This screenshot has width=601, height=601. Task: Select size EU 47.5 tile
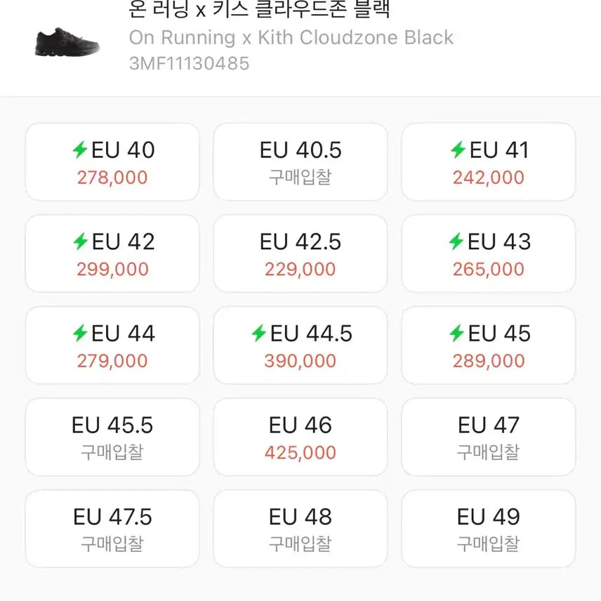click(x=111, y=529)
